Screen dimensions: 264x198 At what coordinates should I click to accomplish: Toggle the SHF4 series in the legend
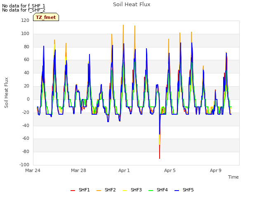tap(158, 190)
